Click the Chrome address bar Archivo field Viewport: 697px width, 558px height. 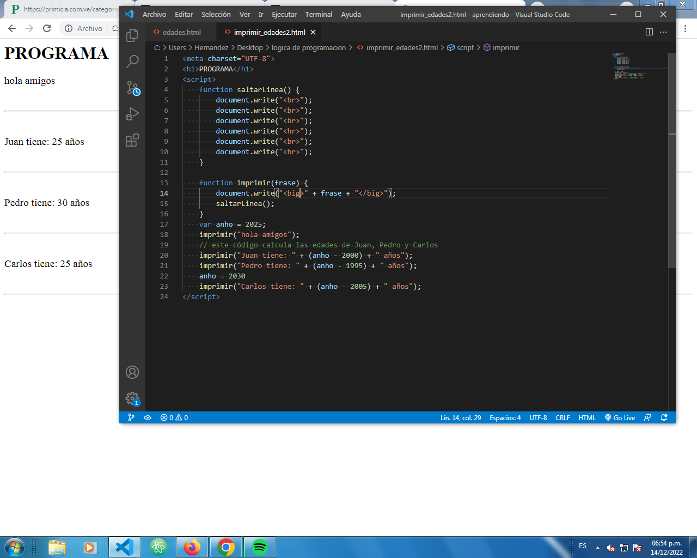(90, 28)
